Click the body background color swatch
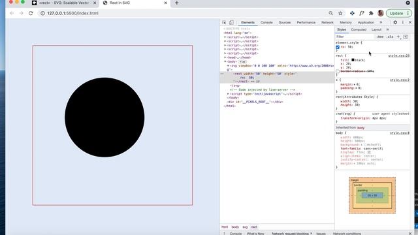 365,145
